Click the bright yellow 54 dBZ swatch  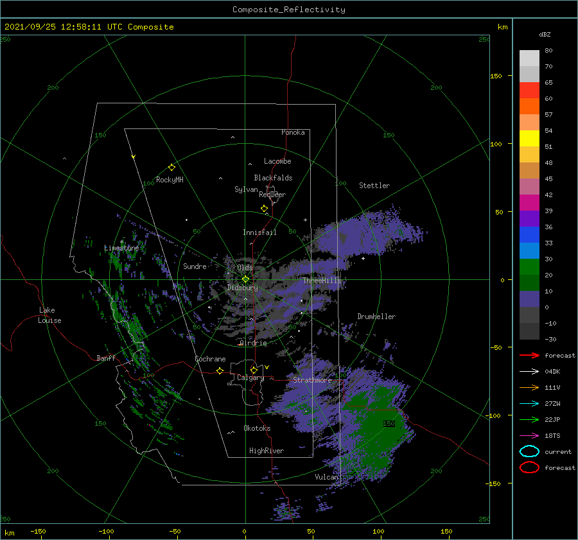tap(529, 139)
